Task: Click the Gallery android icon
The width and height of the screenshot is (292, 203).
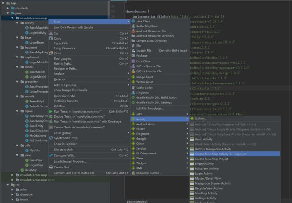Action: tap(192, 119)
